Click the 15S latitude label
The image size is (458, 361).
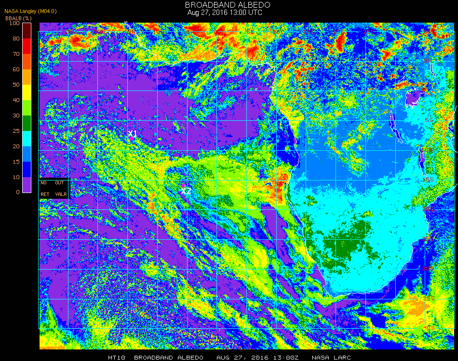428,180
